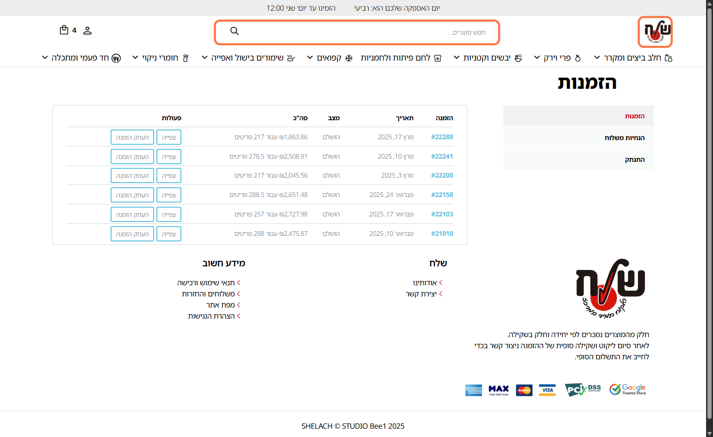Open the אודותינו footer link
Screen dimensions: 713x437
(x=425, y=283)
